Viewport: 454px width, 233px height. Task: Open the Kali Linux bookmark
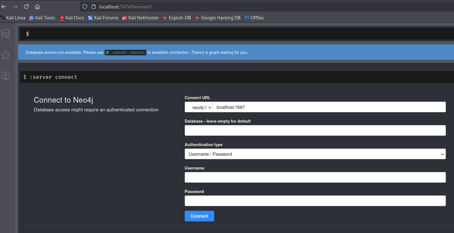[x=13, y=18]
